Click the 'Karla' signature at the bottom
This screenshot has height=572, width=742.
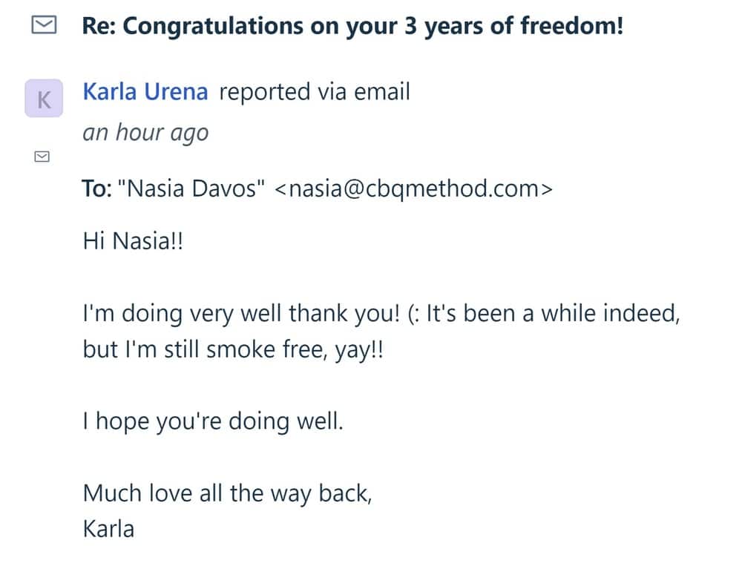tap(108, 528)
